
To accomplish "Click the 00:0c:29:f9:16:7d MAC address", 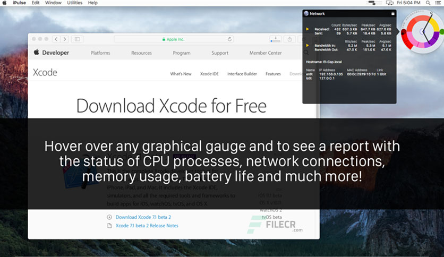I will pos(361,74).
